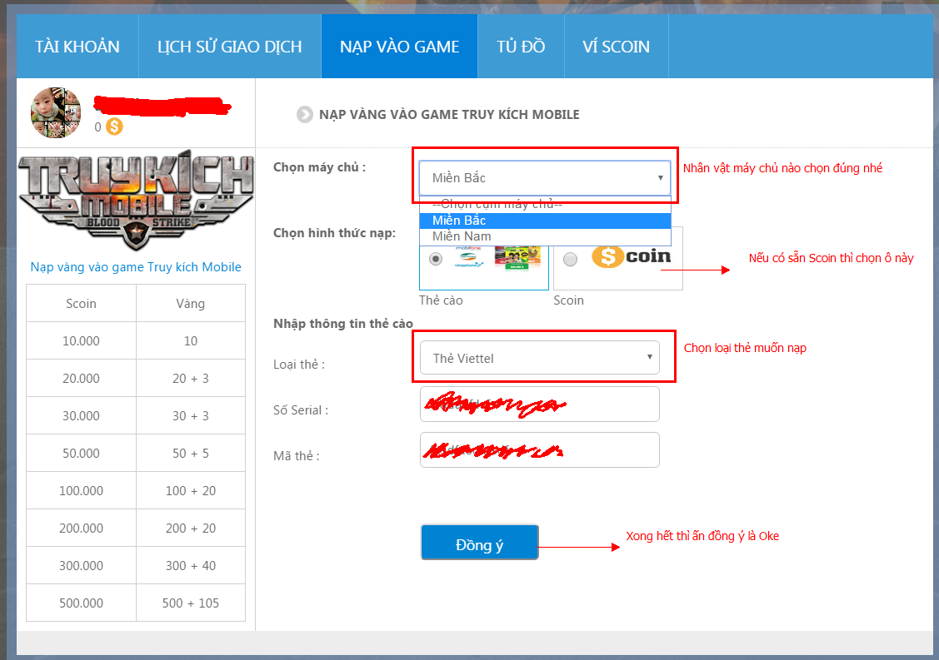The height and width of the screenshot is (660, 939).
Task: Click the '100 + 20' Vàng table cell
Action: pyautogui.click(x=191, y=491)
